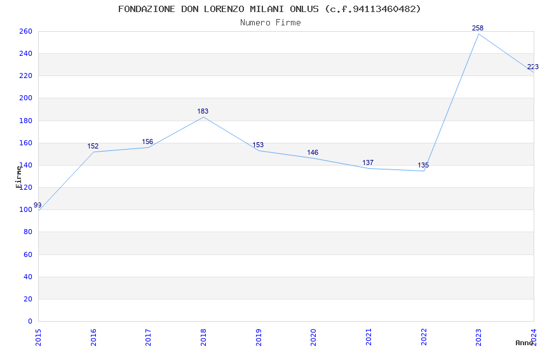Click the 2020 x-axis year label
540x349 pixels.
pyautogui.click(x=313, y=337)
